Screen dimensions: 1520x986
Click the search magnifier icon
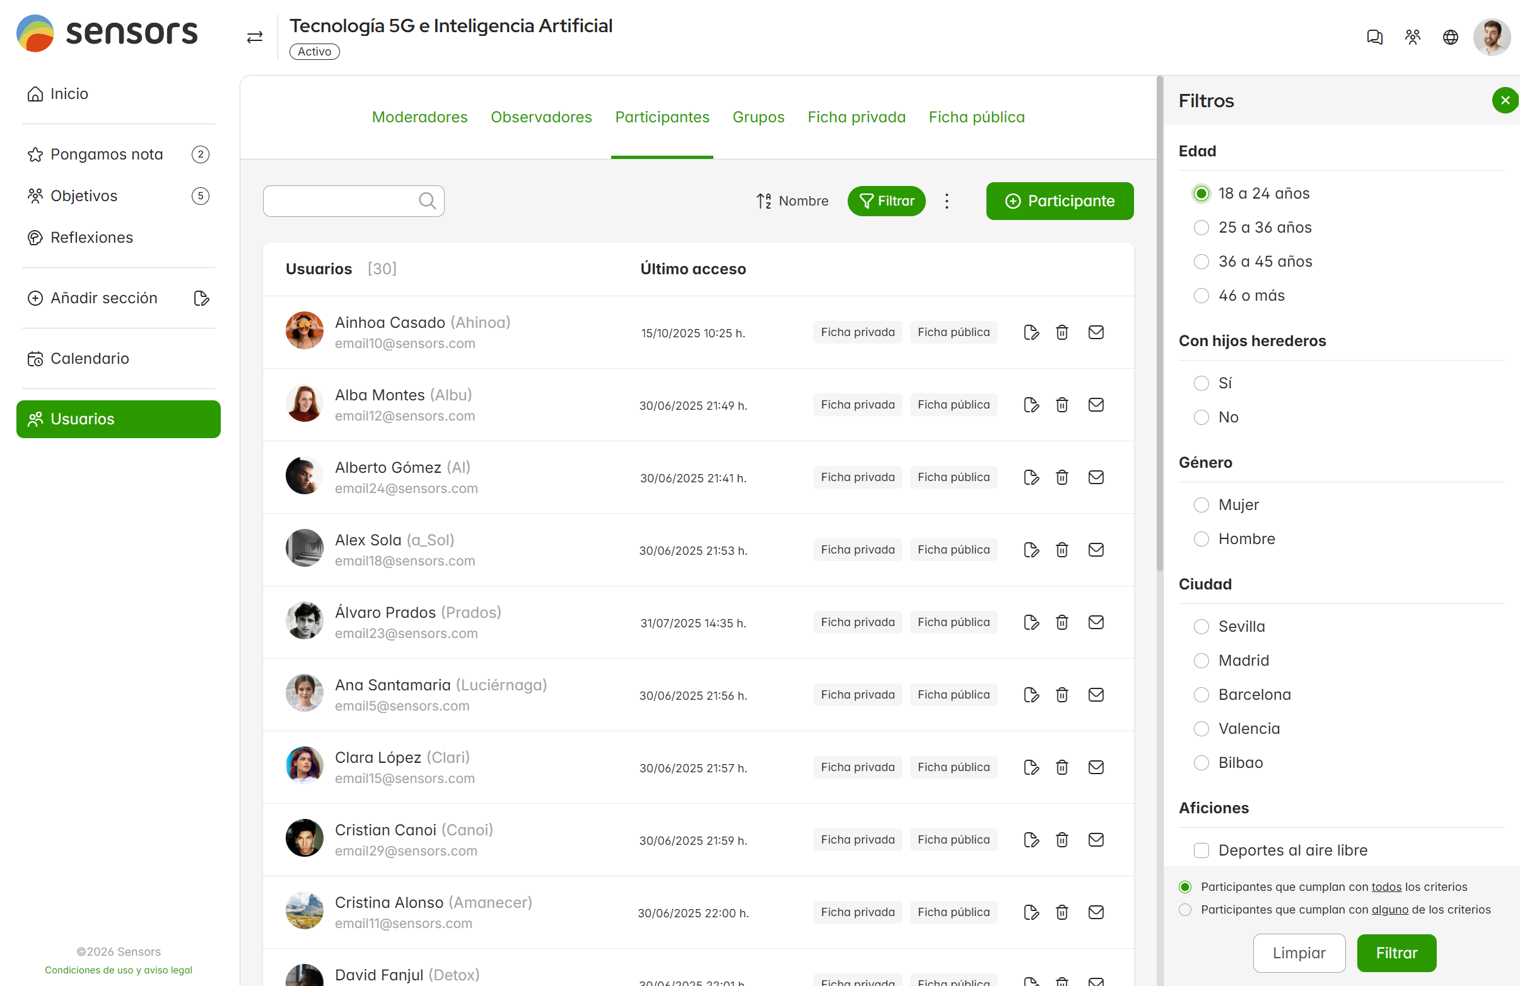[427, 201]
